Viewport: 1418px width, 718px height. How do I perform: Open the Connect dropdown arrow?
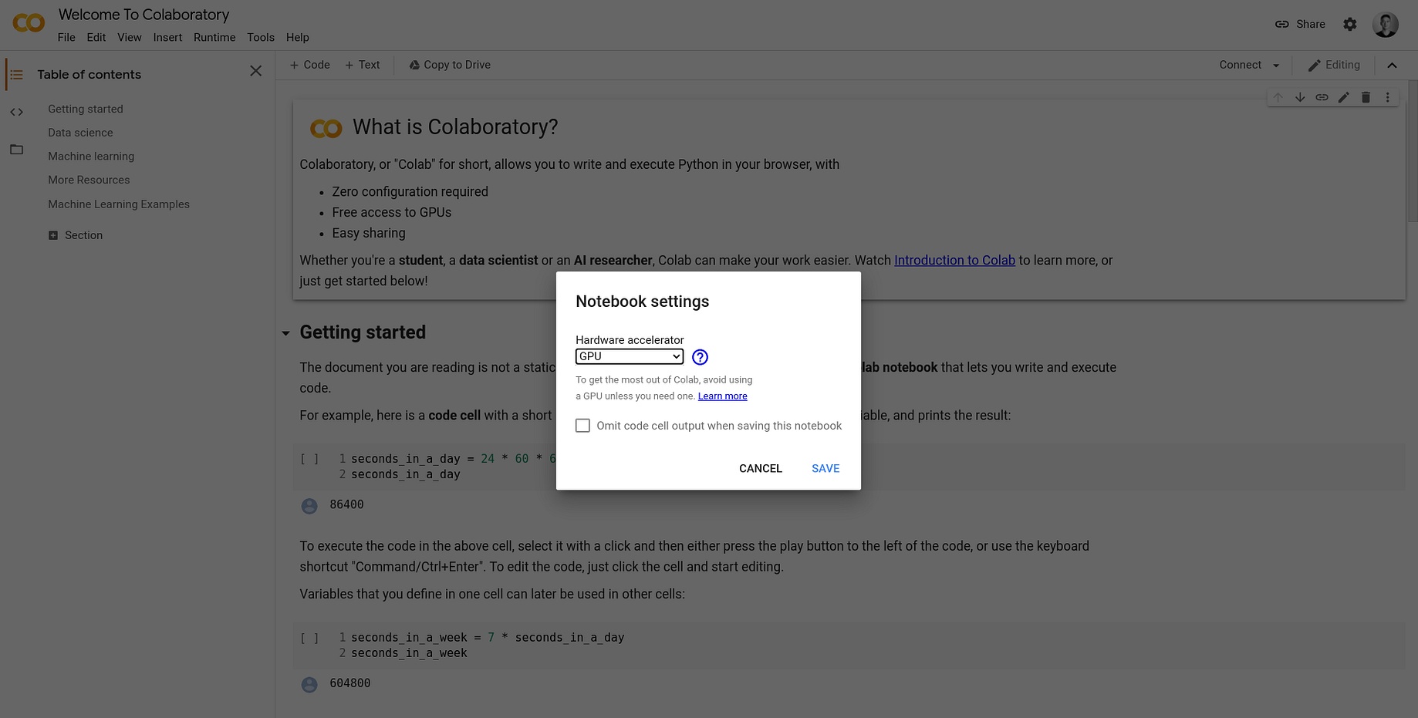(x=1276, y=66)
